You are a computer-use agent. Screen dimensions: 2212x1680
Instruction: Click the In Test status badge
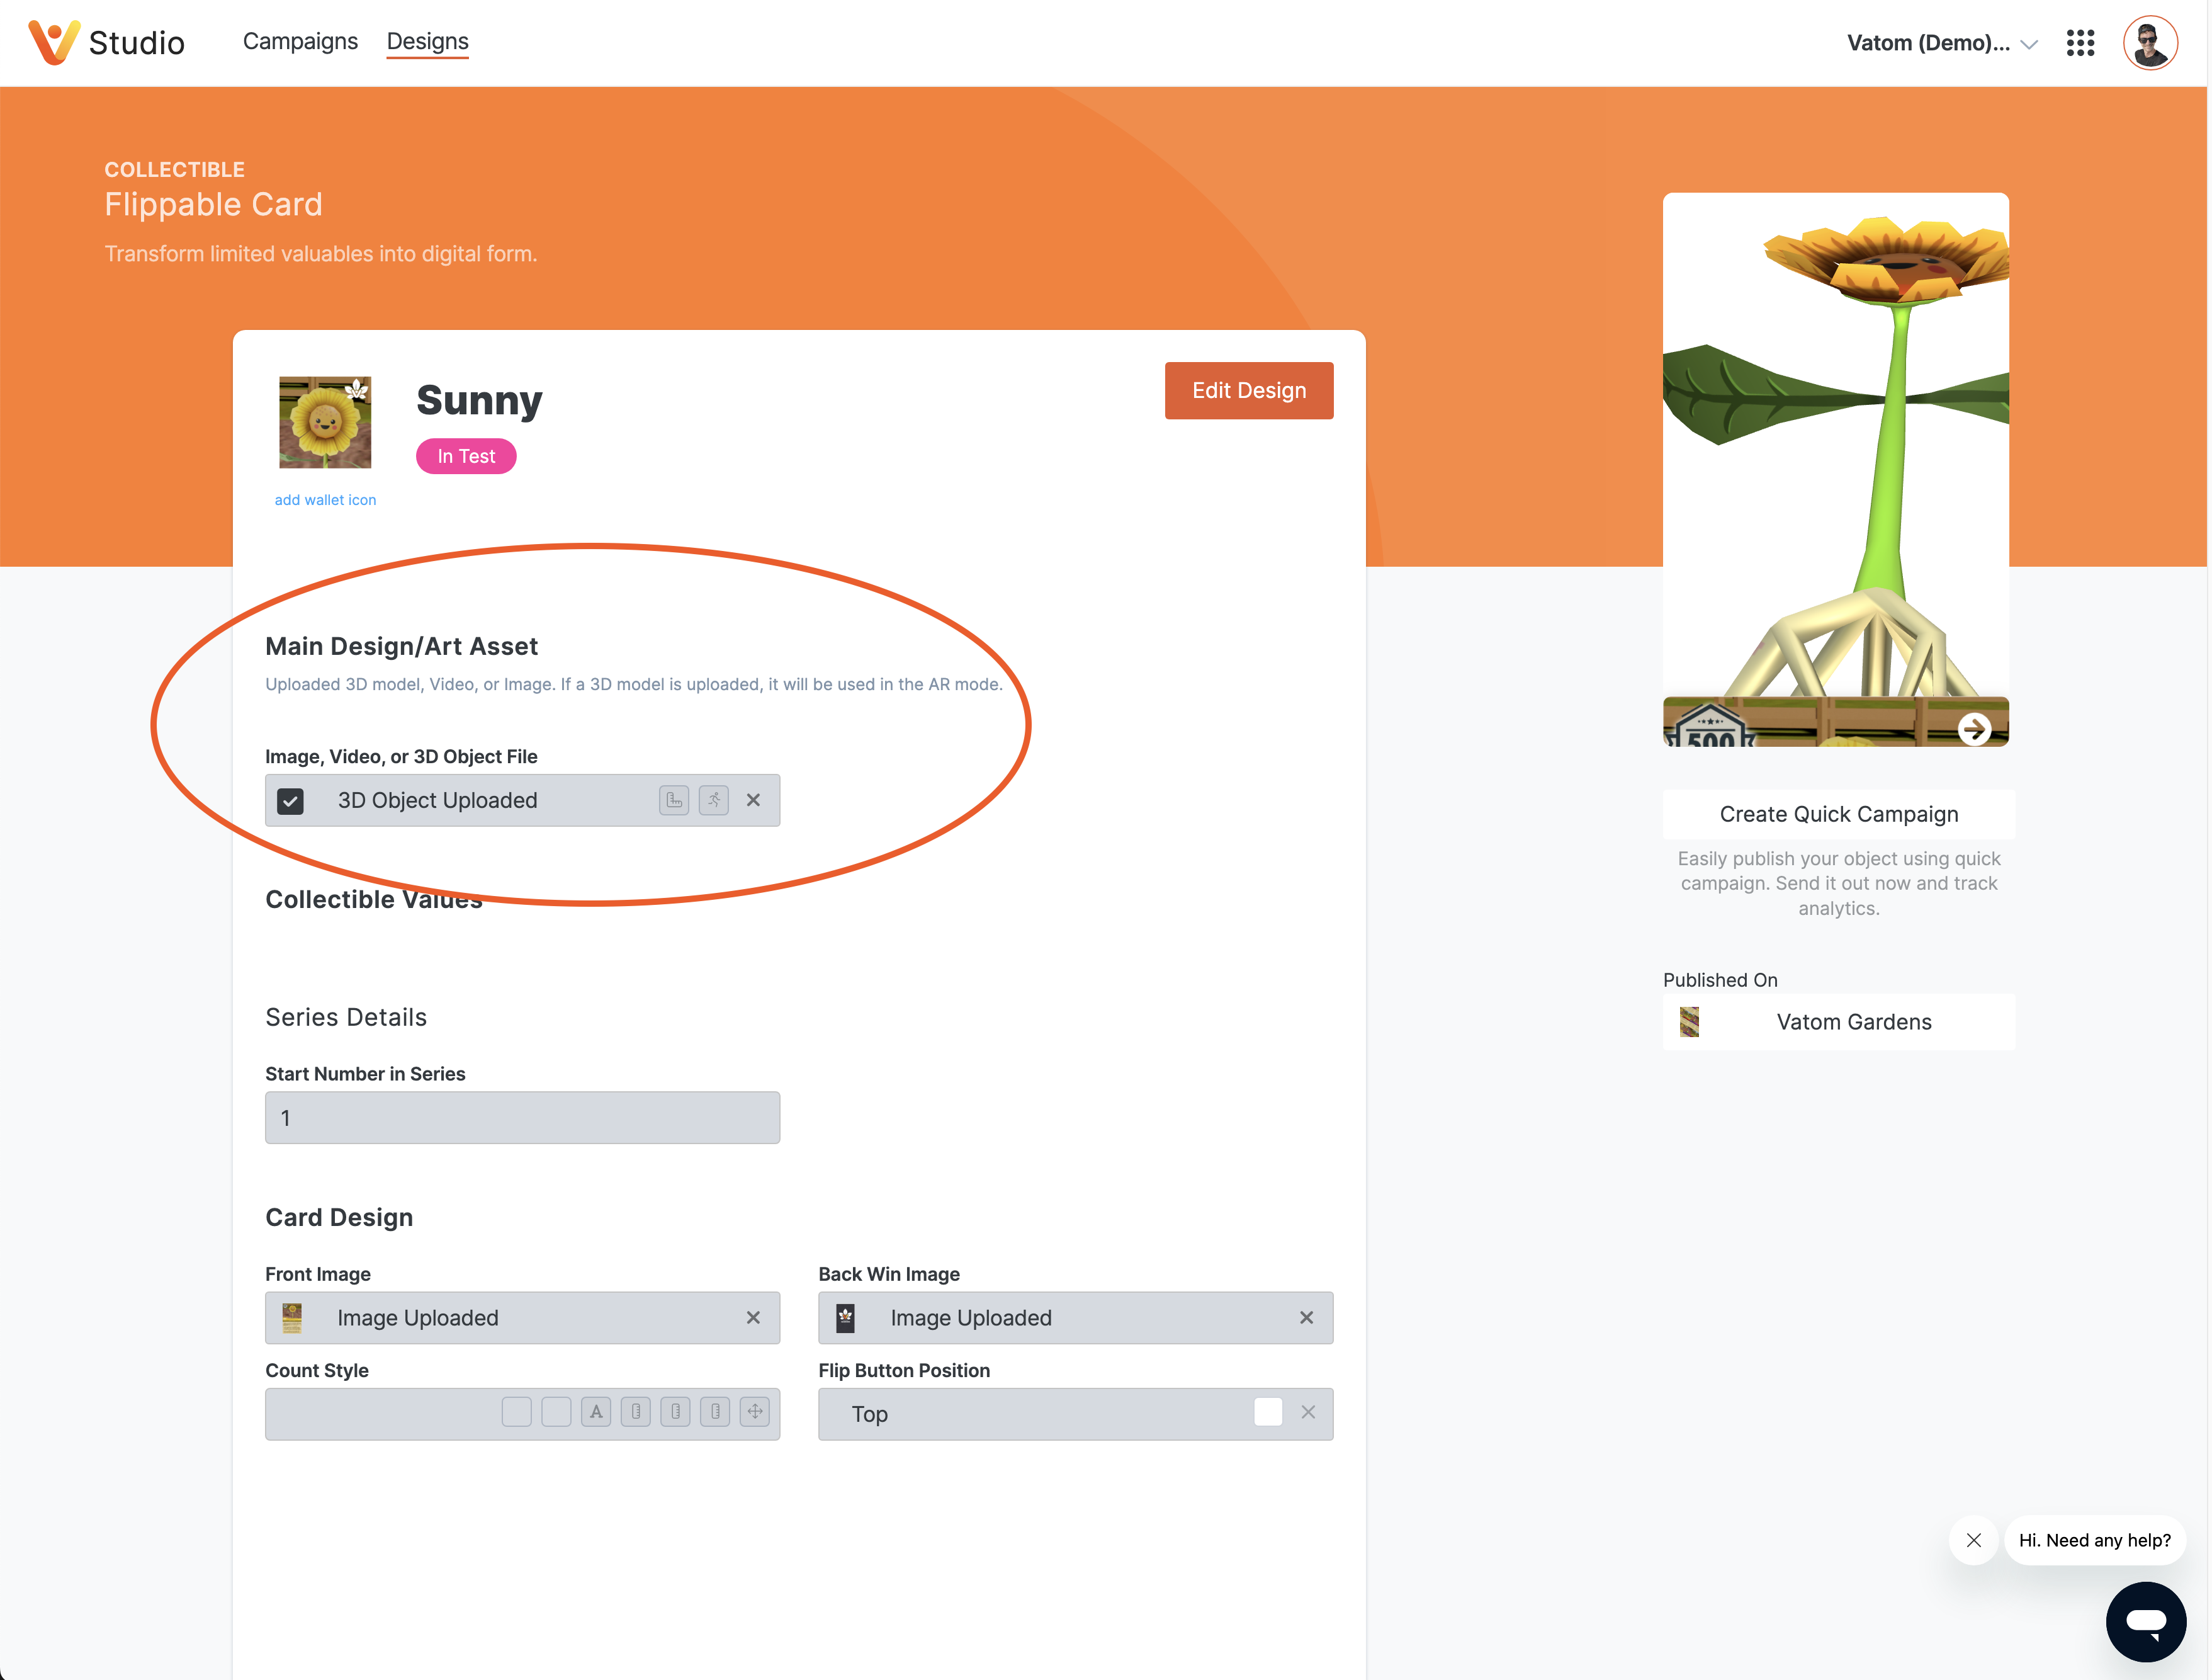(x=466, y=457)
